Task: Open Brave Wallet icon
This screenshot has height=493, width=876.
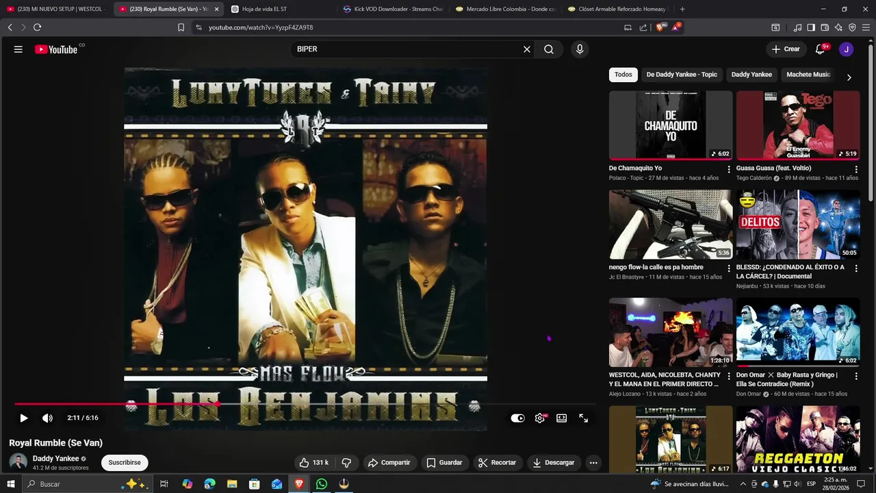Action: 825,27
